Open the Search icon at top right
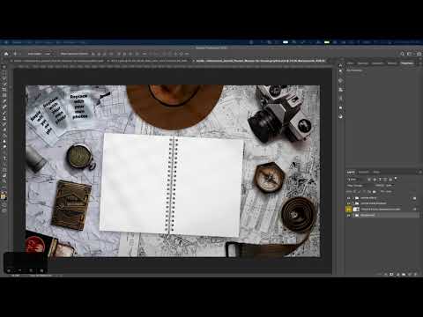 click(x=402, y=54)
